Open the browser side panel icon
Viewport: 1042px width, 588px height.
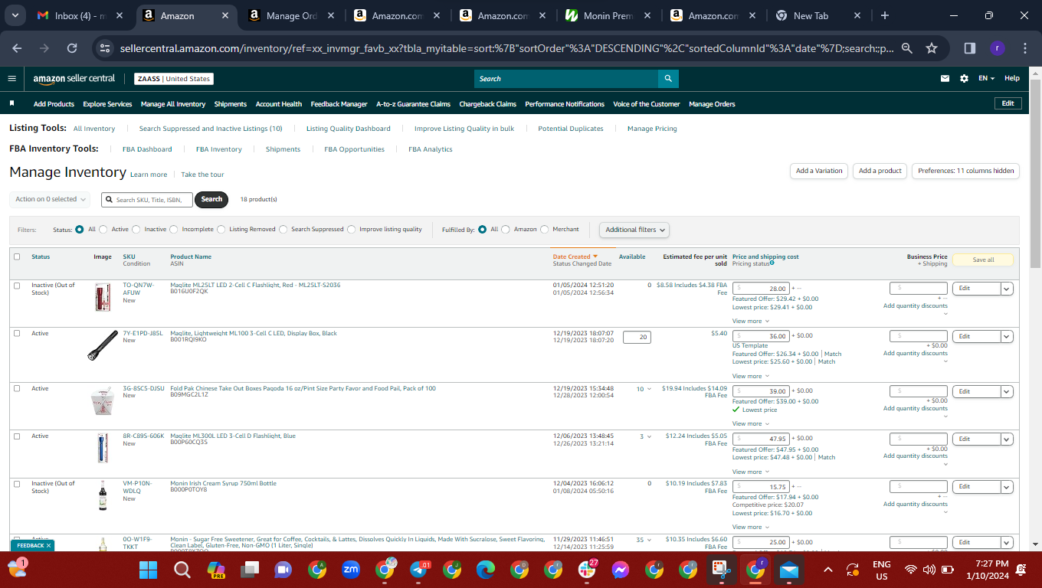pyautogui.click(x=969, y=48)
